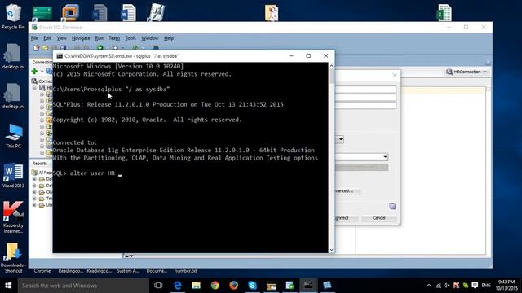Click the Reports panel tab
This screenshot has width=522, height=293.
[40, 164]
